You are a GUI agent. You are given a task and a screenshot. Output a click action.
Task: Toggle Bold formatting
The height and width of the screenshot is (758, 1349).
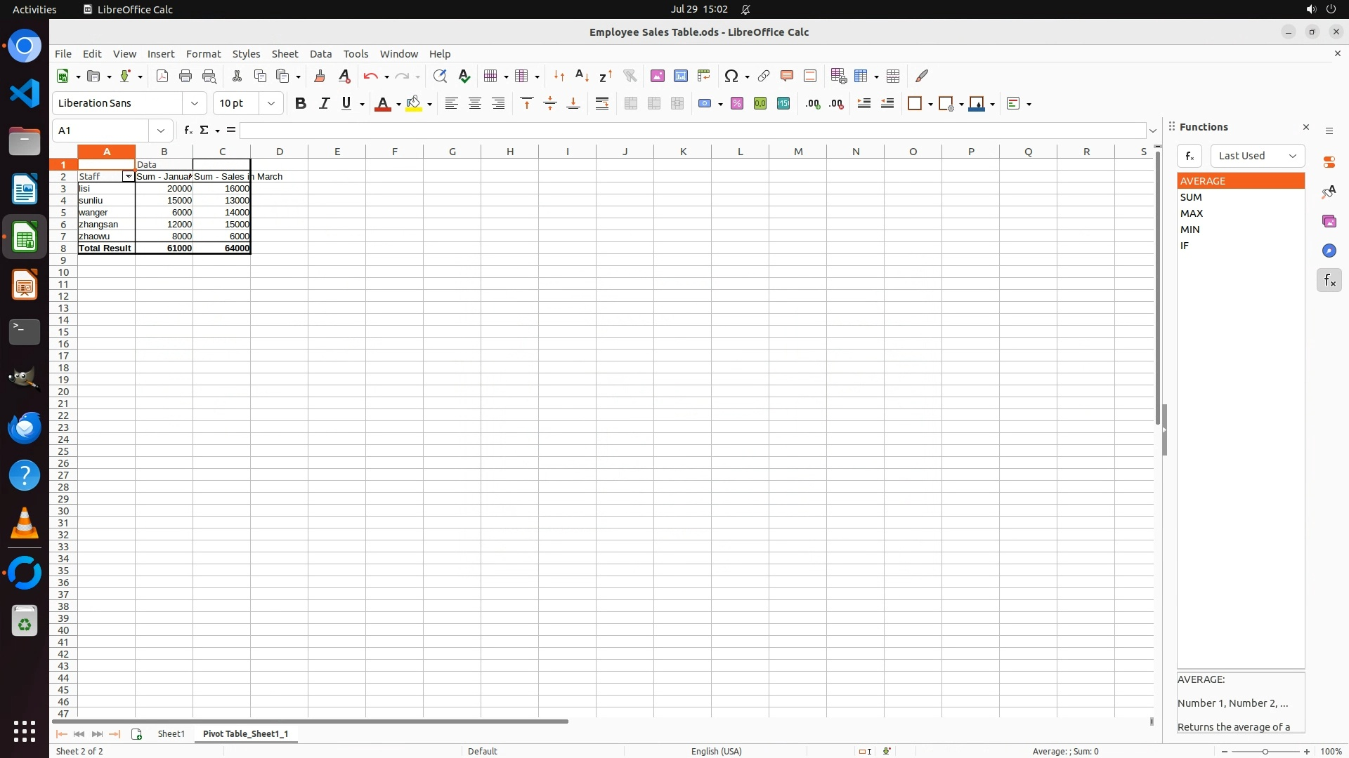pyautogui.click(x=301, y=103)
